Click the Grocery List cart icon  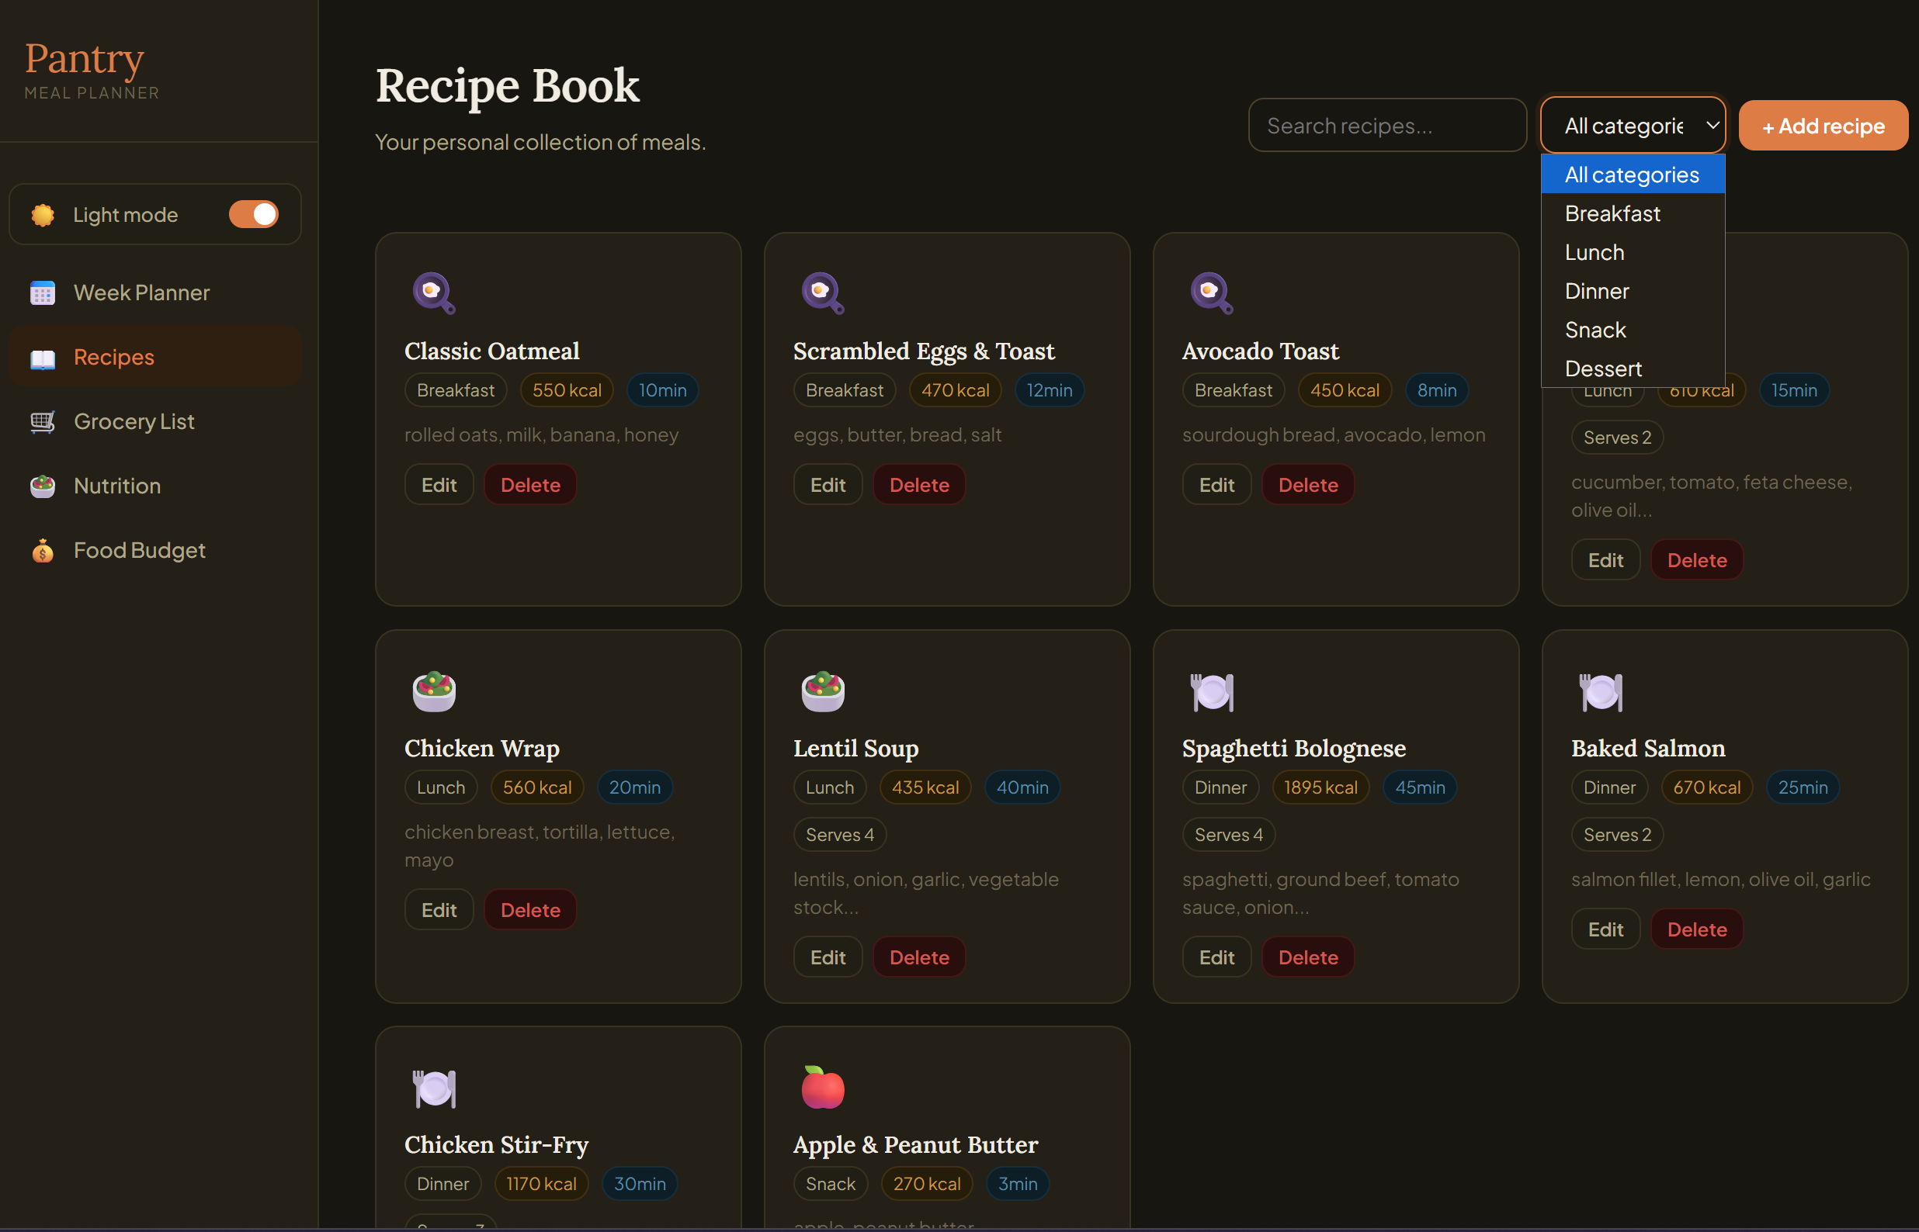pyautogui.click(x=42, y=421)
